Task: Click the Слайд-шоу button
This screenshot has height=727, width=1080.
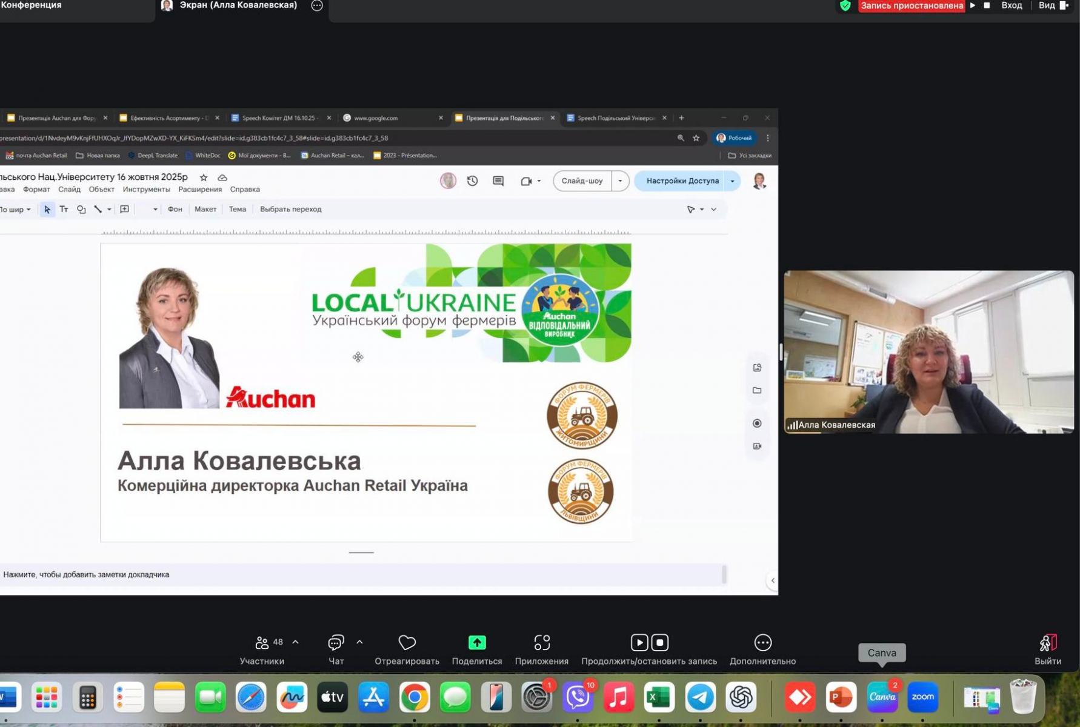Action: (x=582, y=181)
